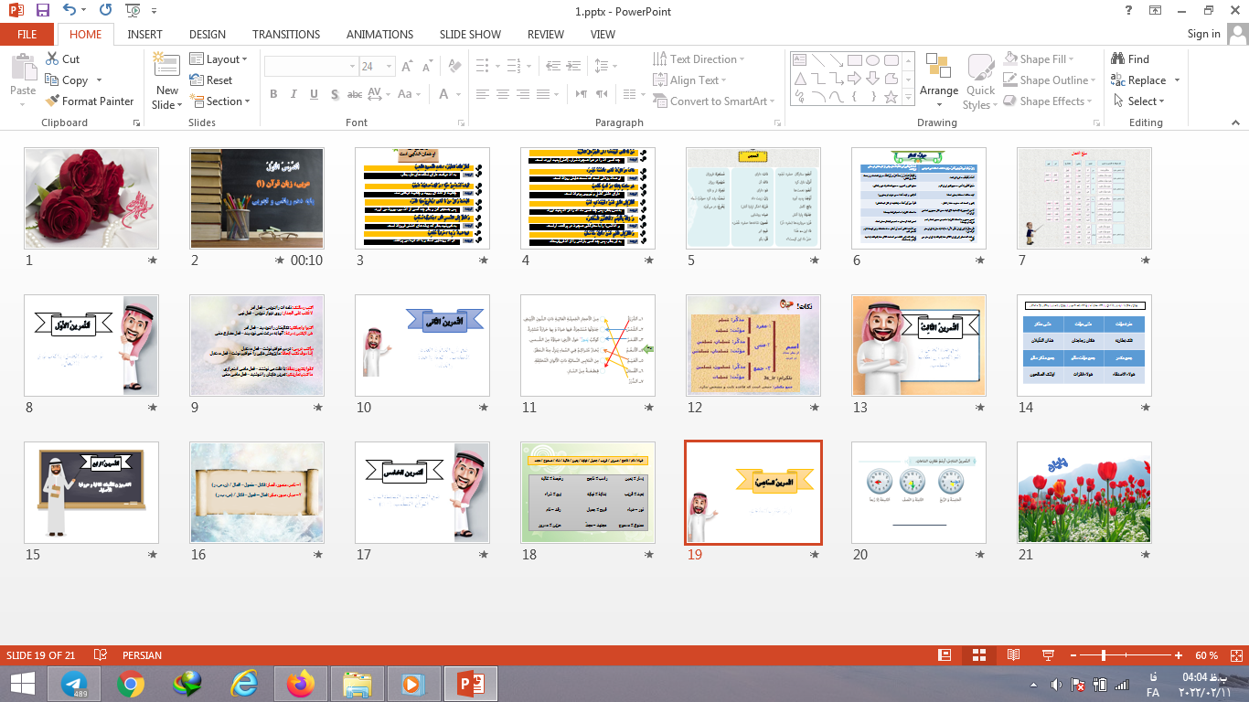This screenshot has height=702, width=1249.
Task: Expand the slide Layout dropdown
Action: [x=219, y=59]
